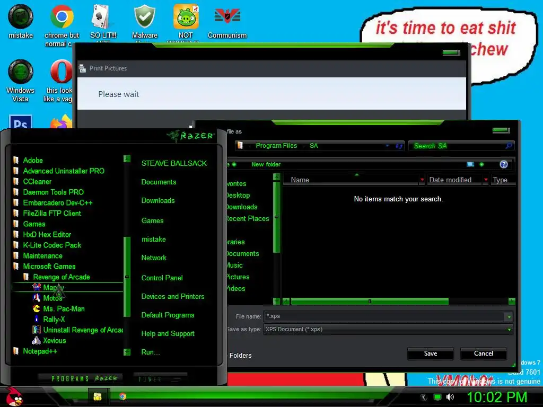Open Downloads from start menu

158,201
